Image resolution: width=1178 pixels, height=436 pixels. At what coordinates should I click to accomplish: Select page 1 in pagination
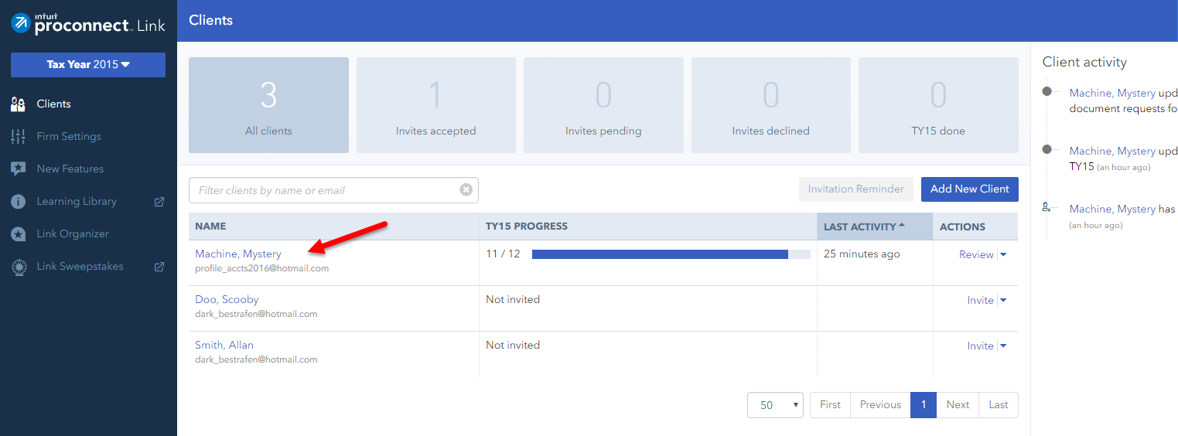click(x=924, y=405)
